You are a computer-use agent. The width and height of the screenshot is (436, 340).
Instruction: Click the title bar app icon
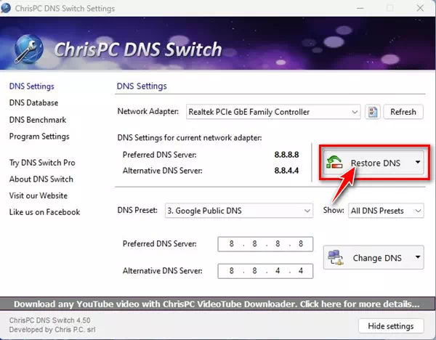(6, 8)
